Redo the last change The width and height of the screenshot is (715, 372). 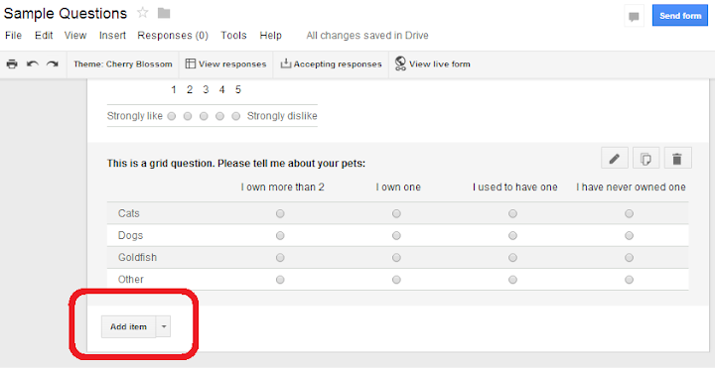(x=53, y=63)
